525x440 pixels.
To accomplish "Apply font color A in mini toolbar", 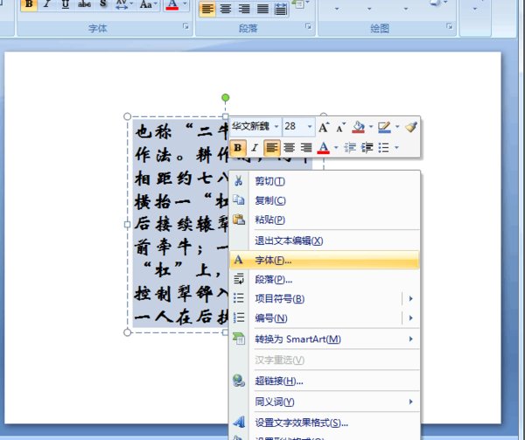I will 324,148.
